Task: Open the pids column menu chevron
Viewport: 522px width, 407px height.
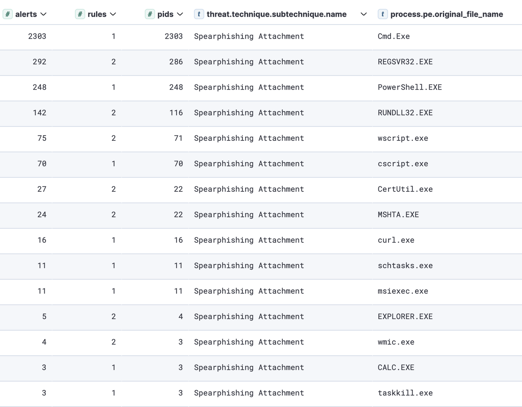Action: tap(180, 14)
